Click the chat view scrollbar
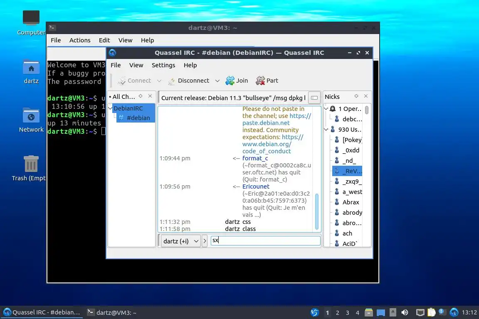 [317, 211]
